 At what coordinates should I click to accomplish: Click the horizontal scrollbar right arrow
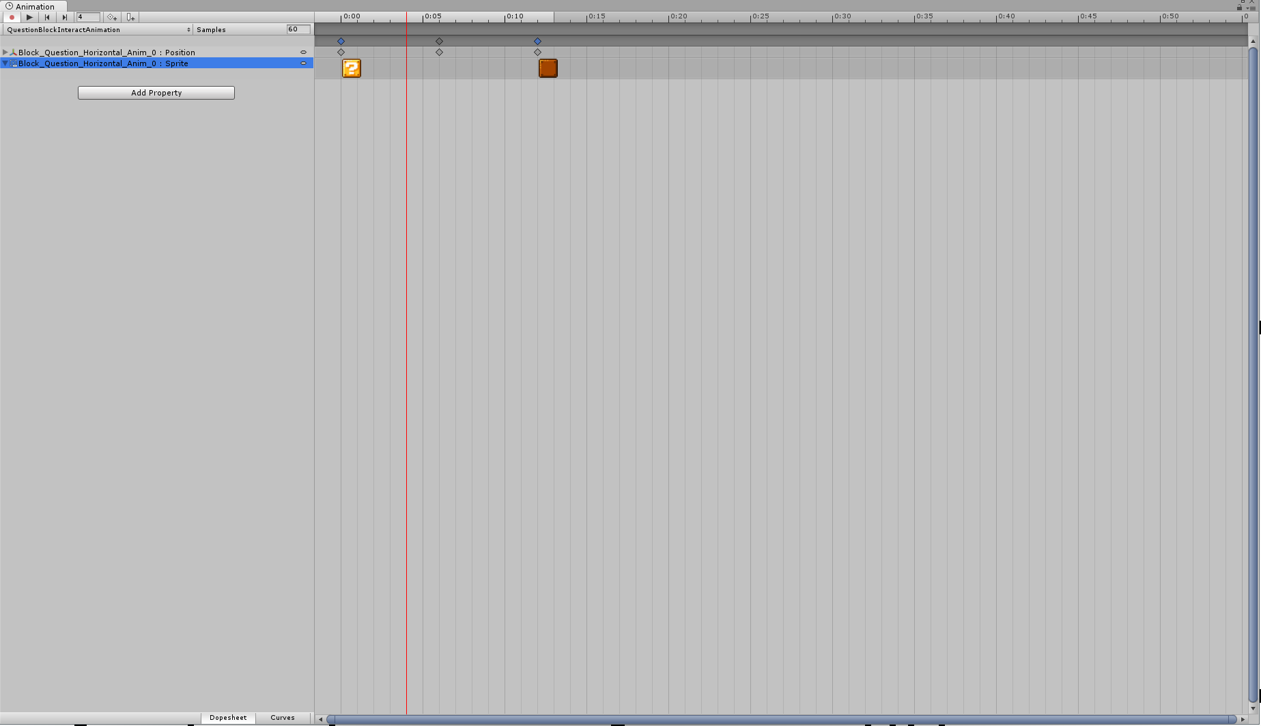(1243, 719)
